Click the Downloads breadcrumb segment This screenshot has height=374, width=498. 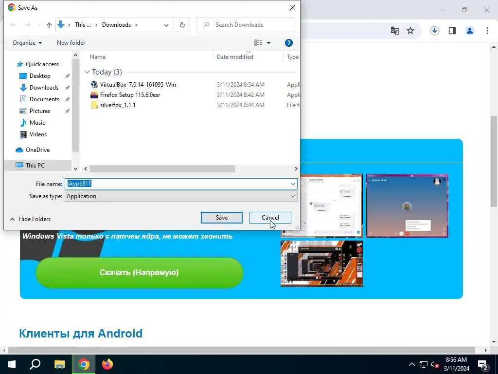coord(116,25)
